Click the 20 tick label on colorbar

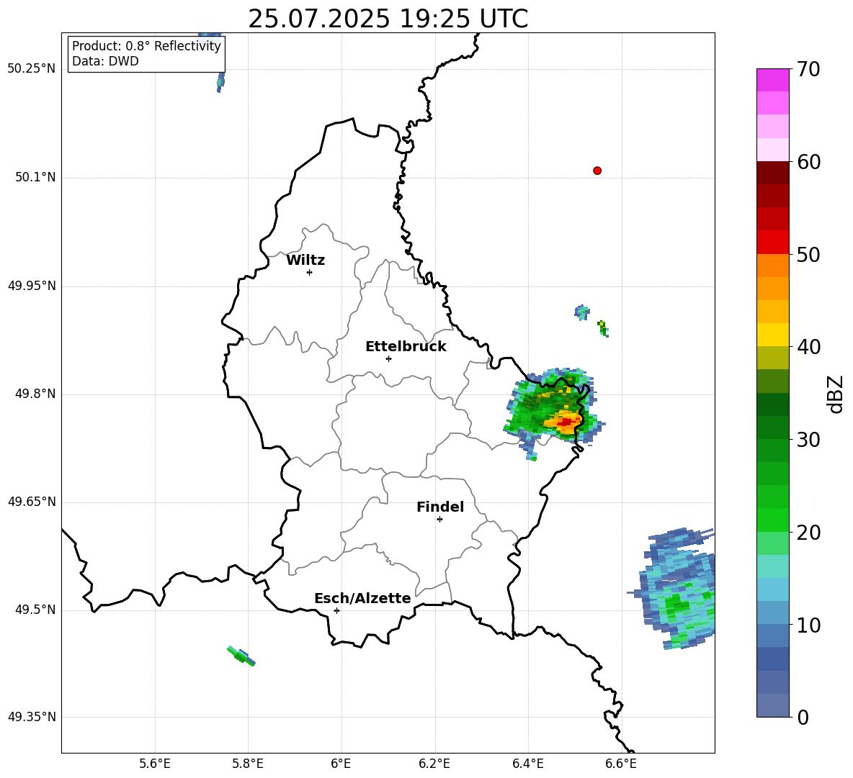pyautogui.click(x=808, y=533)
